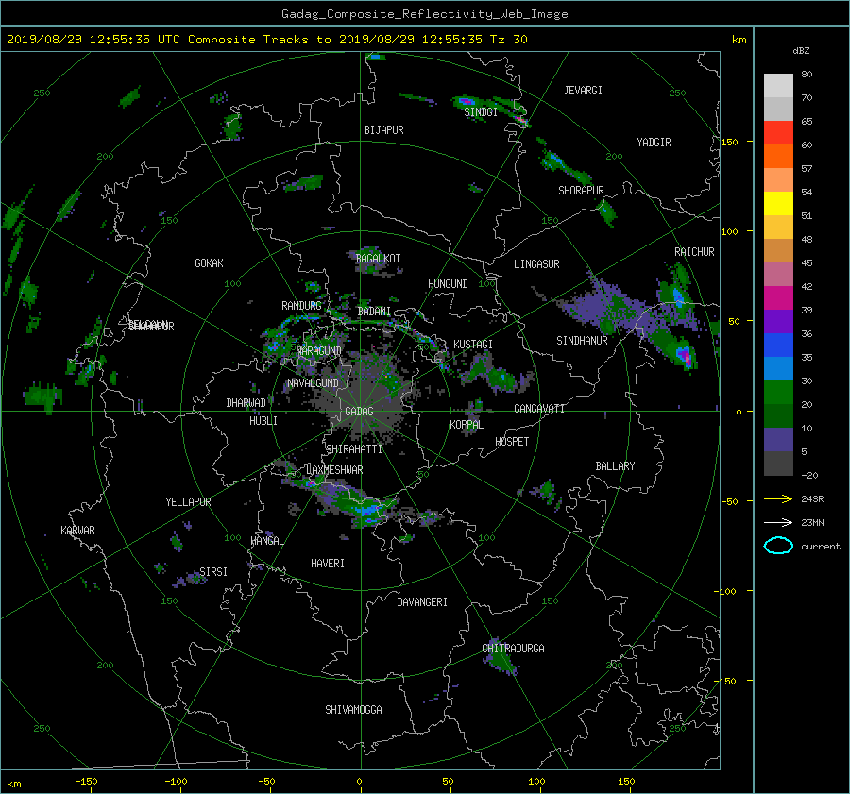Viewport: 850px width, 794px height.
Task: Select the 60 dBZ red legend swatch
Action: pyautogui.click(x=778, y=133)
